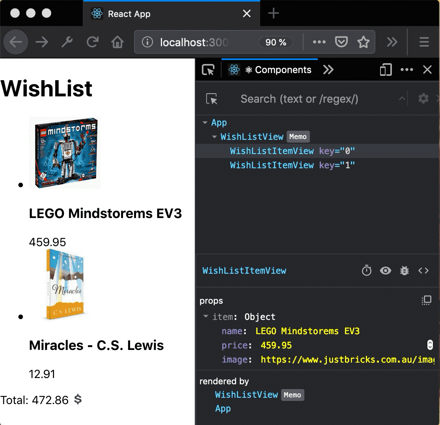Close the React App tab
Viewport: 440px width, 425px height.
coord(247,13)
